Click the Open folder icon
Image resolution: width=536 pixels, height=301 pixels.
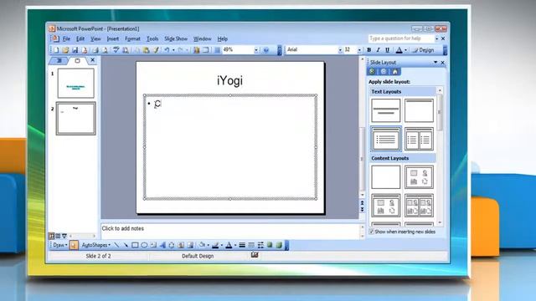[65, 50]
